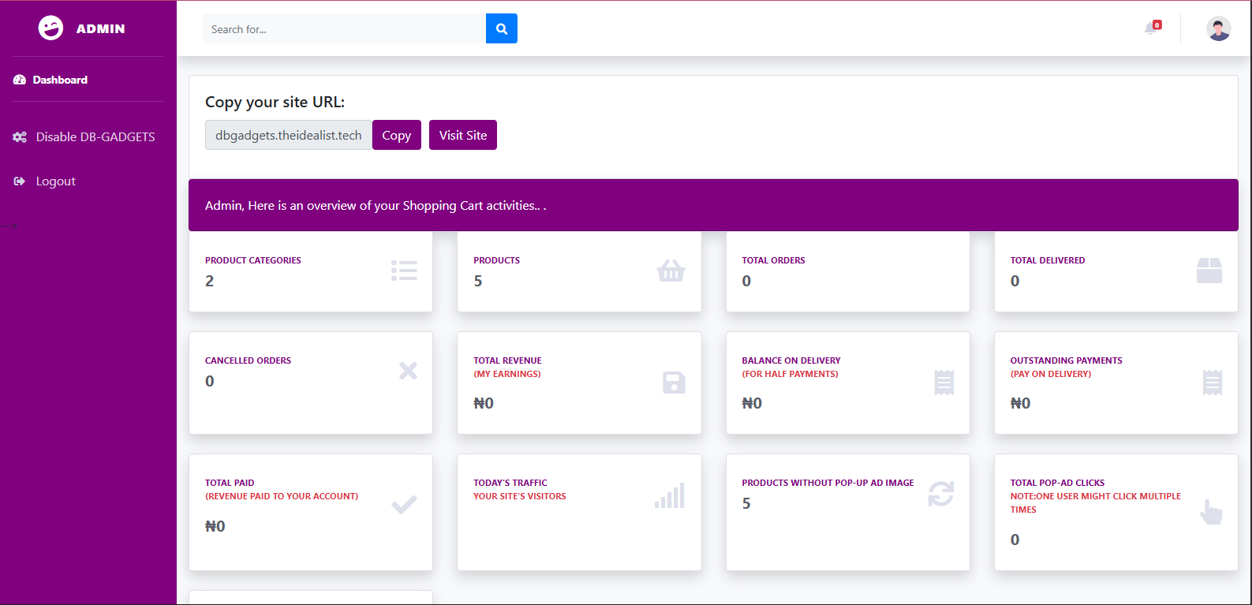Log out using the sidebar Logout link
This screenshot has height=605, width=1252.
55,181
